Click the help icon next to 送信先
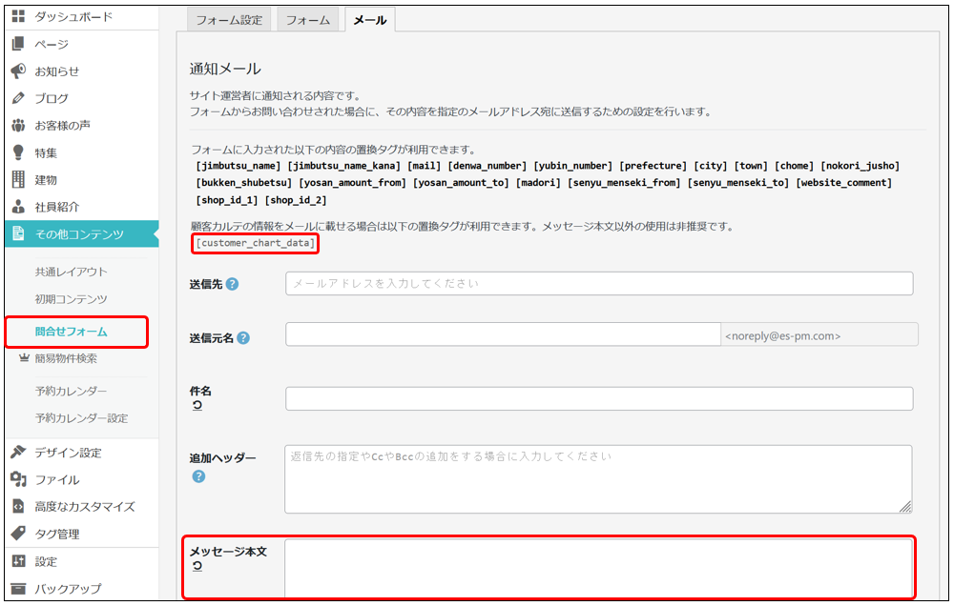Viewport: 954px width, 606px height. coord(232,284)
